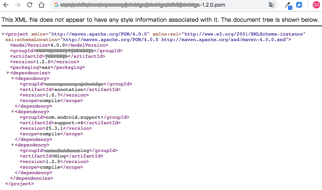Open the QQ profile avatar

pos(316,5)
